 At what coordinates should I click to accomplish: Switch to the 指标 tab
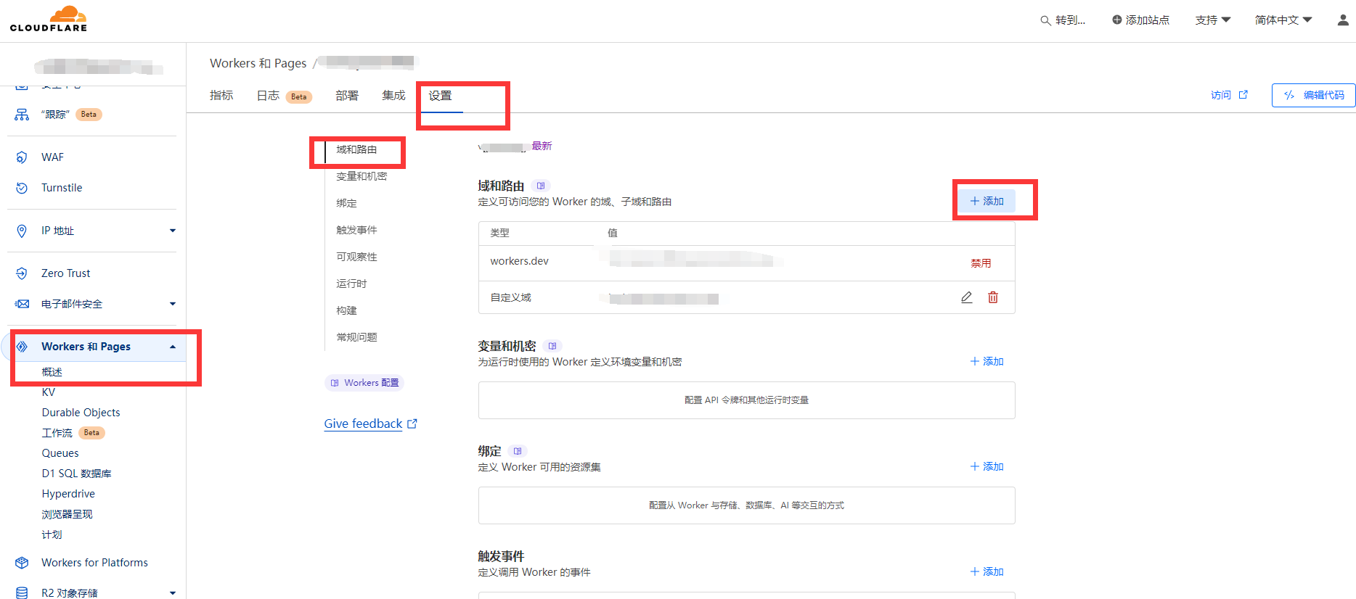tap(221, 95)
